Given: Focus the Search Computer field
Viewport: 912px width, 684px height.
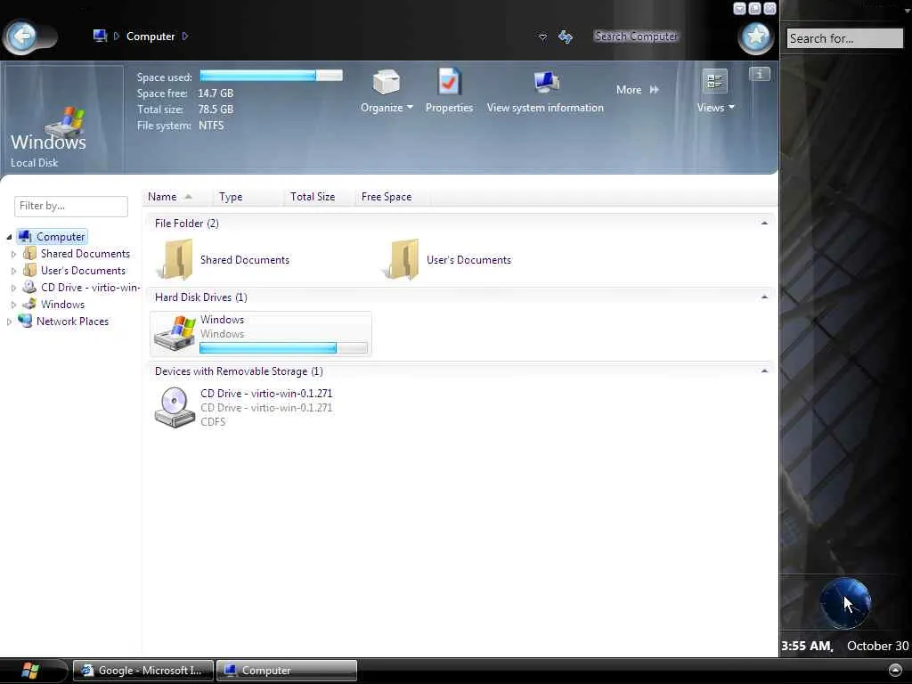Looking at the screenshot, I should tap(636, 36).
